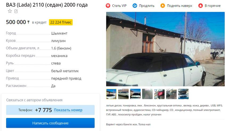Select the second car side thumbnail
This screenshot has height=131, width=232.
coord(123,94)
